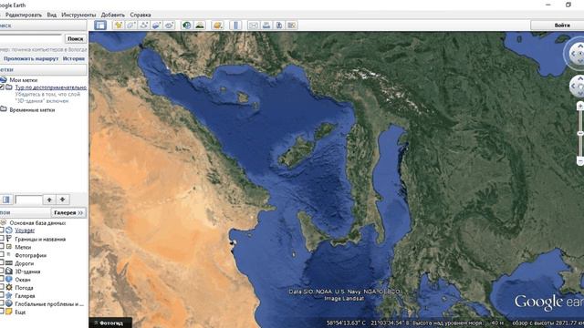
Task: Click the Еще layer folder icon
Action: pos(9,312)
